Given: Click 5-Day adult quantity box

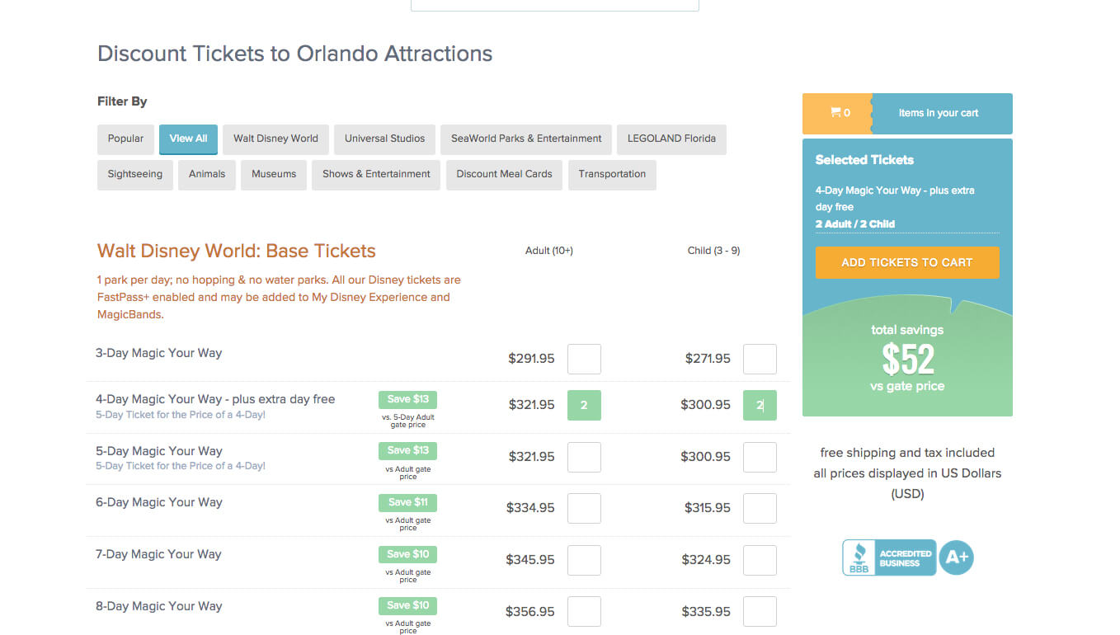Looking at the screenshot, I should (x=584, y=457).
